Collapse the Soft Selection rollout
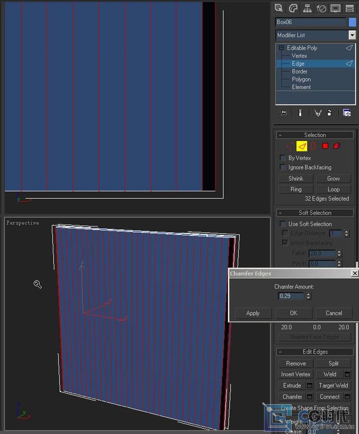Screen dimensions: 359x434 tap(315, 212)
